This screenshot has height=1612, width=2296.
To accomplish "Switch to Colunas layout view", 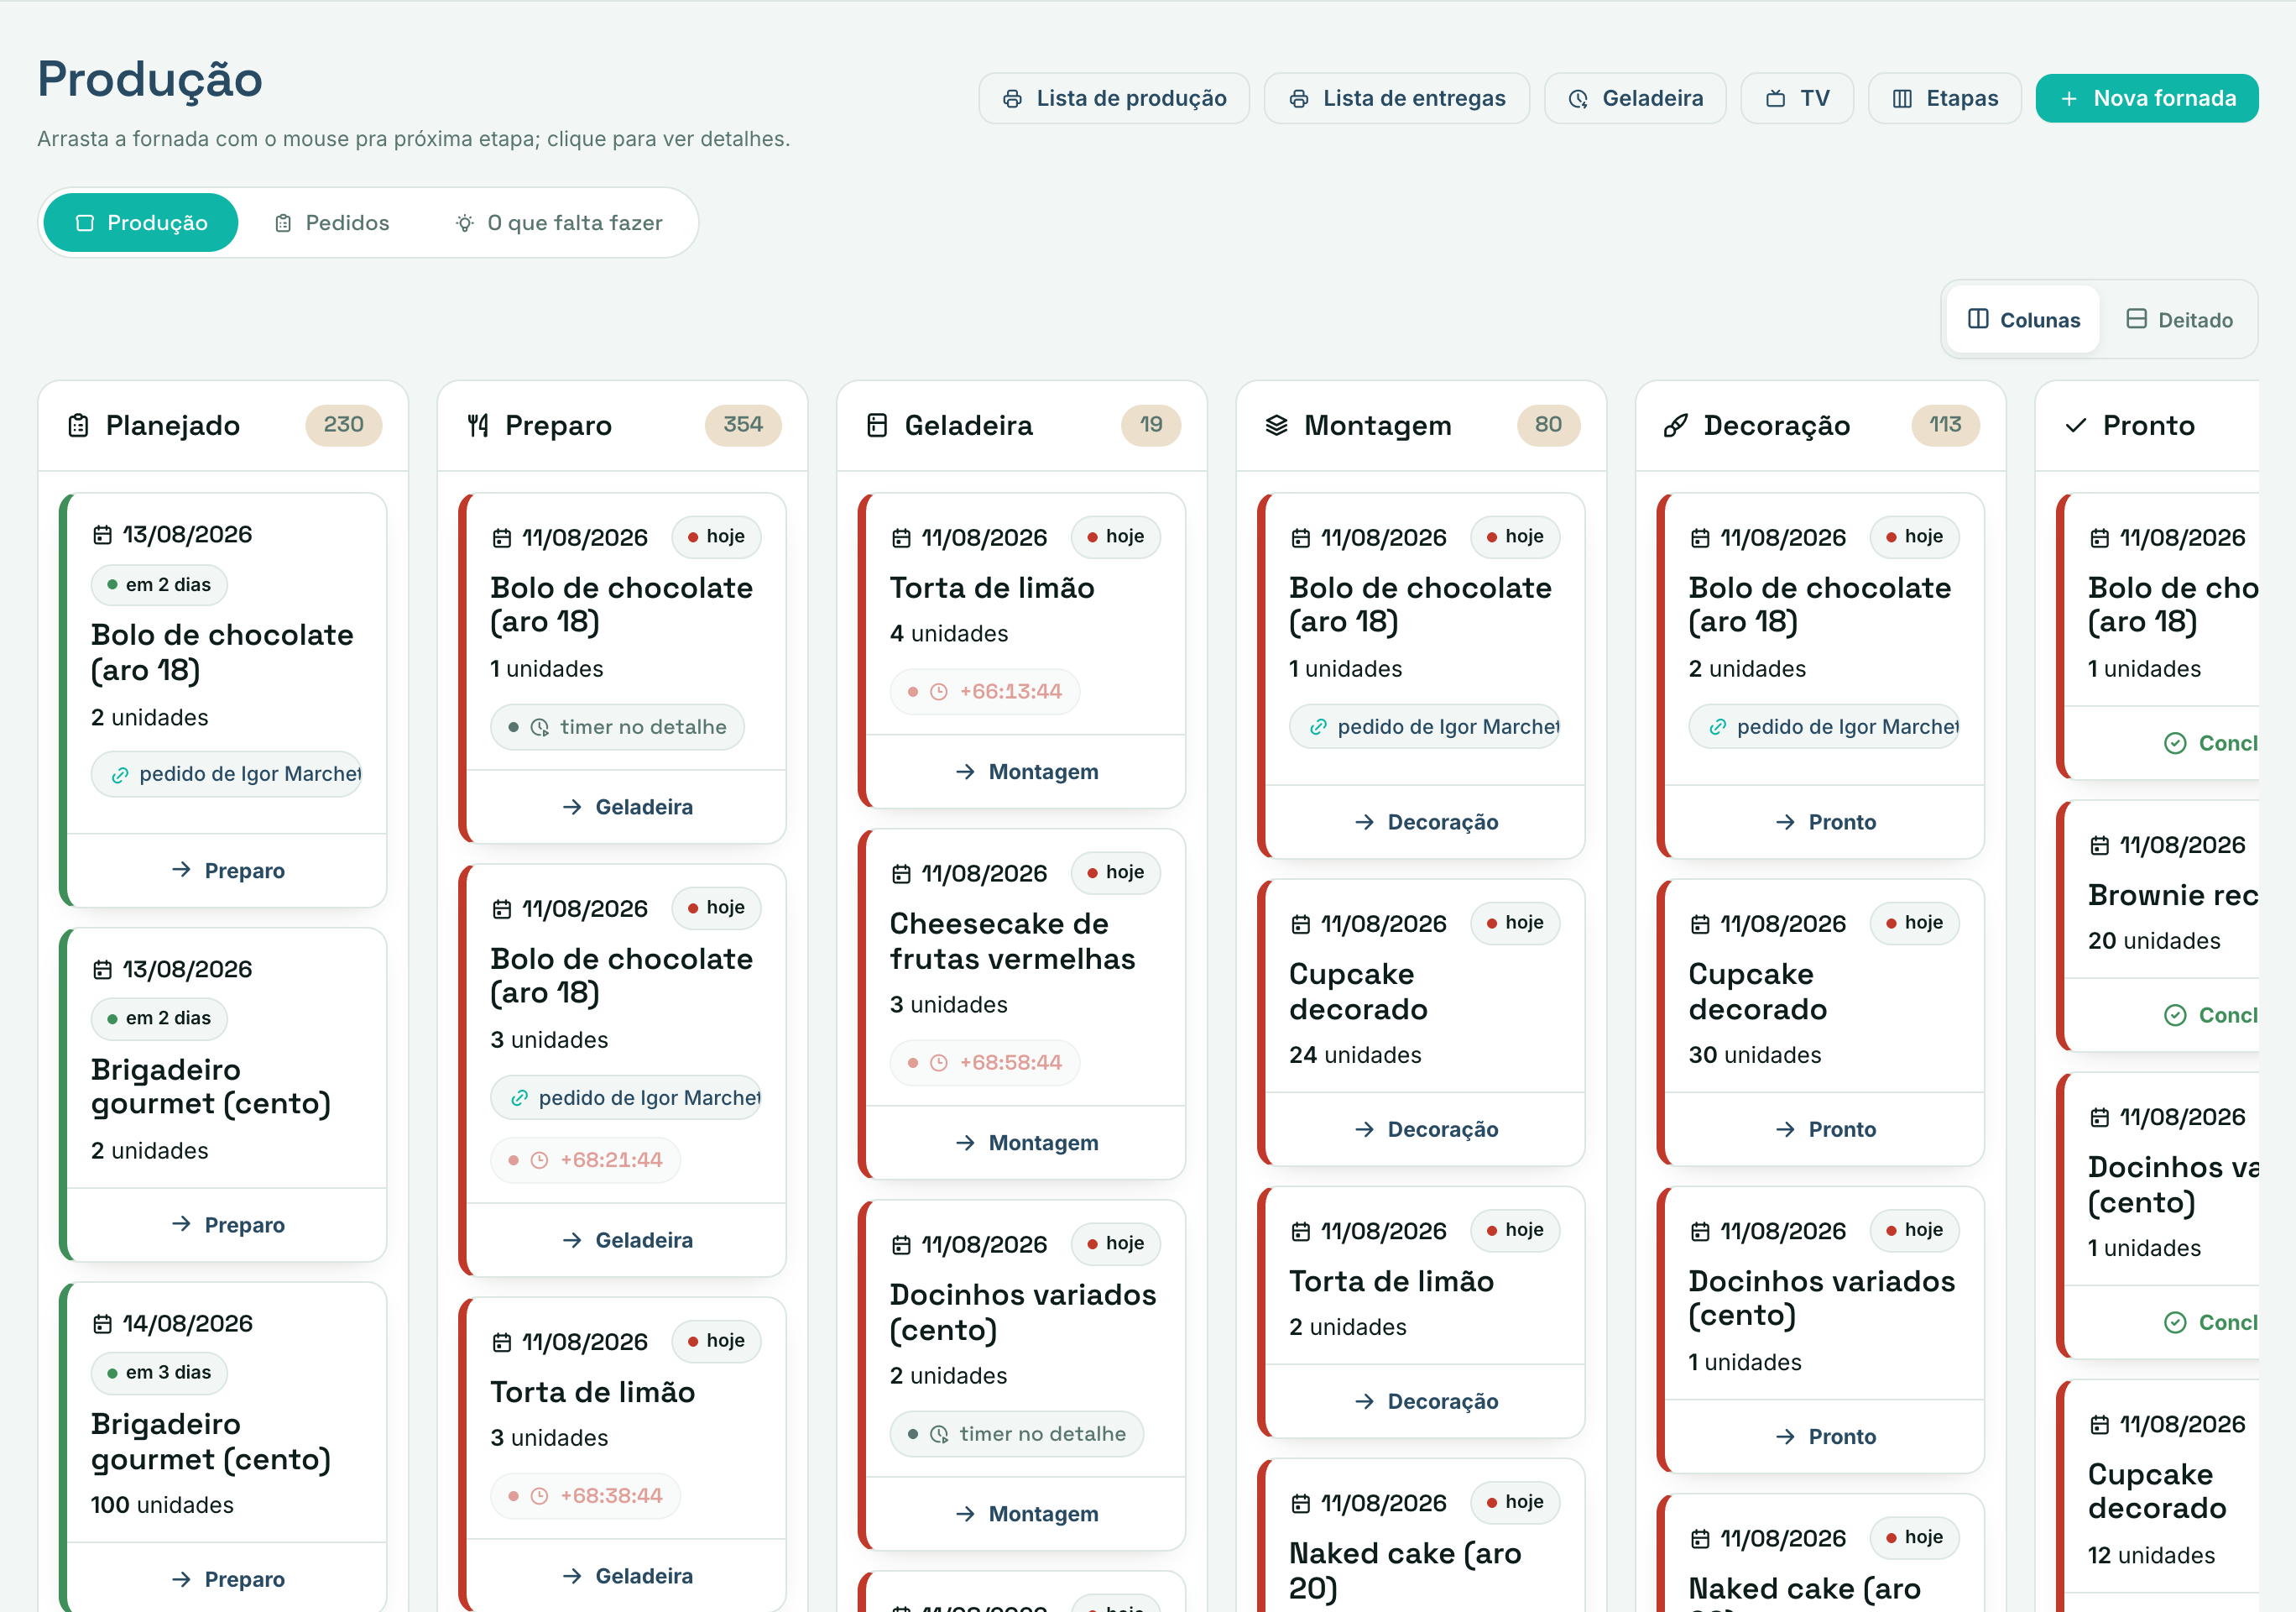I will coord(2023,320).
